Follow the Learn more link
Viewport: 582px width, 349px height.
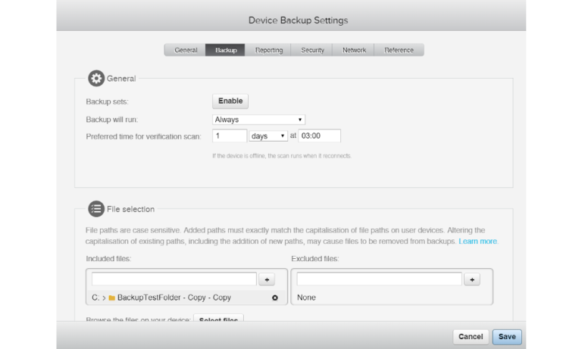point(477,241)
